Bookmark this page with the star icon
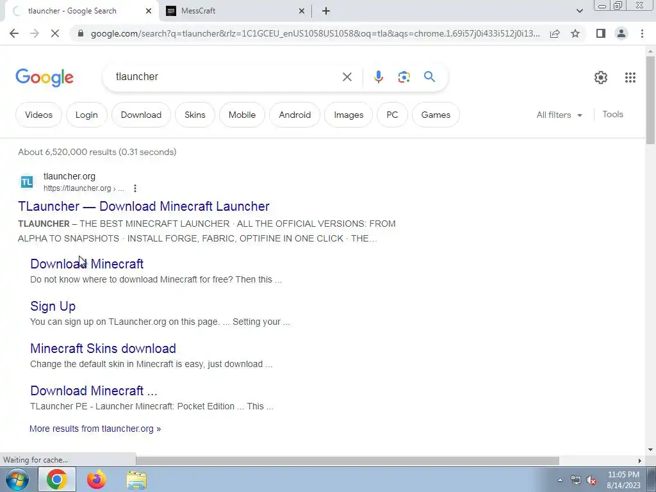 click(575, 33)
